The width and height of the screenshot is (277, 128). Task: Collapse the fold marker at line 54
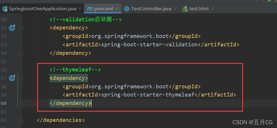tap(21, 53)
